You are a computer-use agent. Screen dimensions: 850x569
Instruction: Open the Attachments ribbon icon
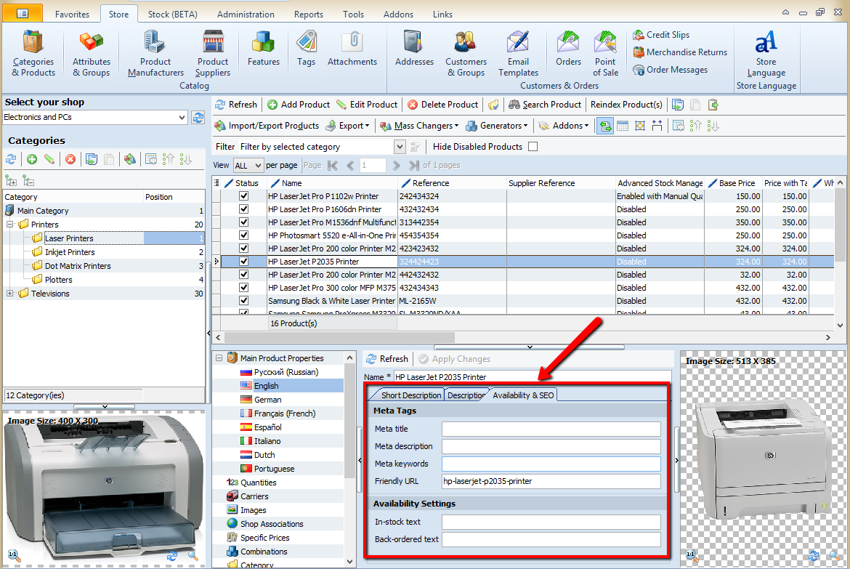tap(352, 49)
